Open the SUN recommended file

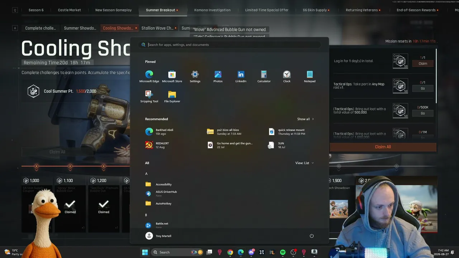pyautogui.click(x=277, y=145)
